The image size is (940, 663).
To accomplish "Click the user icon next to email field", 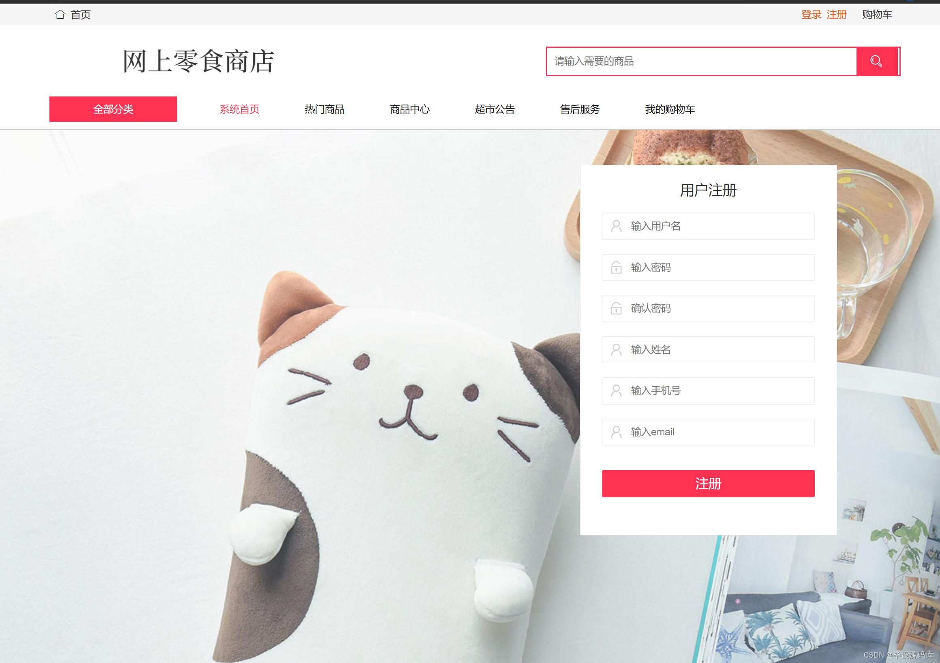I will tap(617, 431).
